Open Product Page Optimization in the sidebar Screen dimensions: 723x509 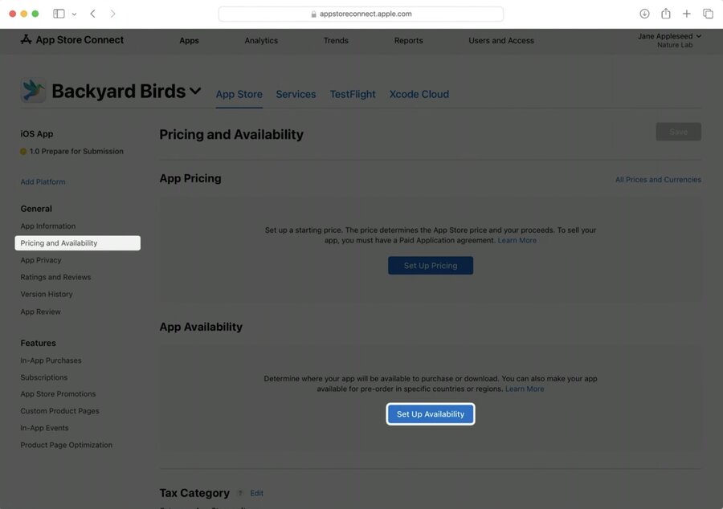click(66, 445)
